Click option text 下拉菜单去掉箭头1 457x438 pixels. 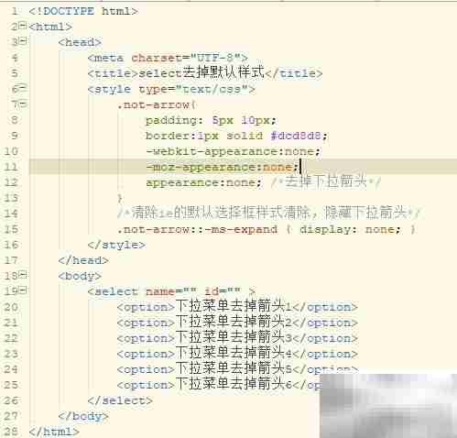(234, 307)
